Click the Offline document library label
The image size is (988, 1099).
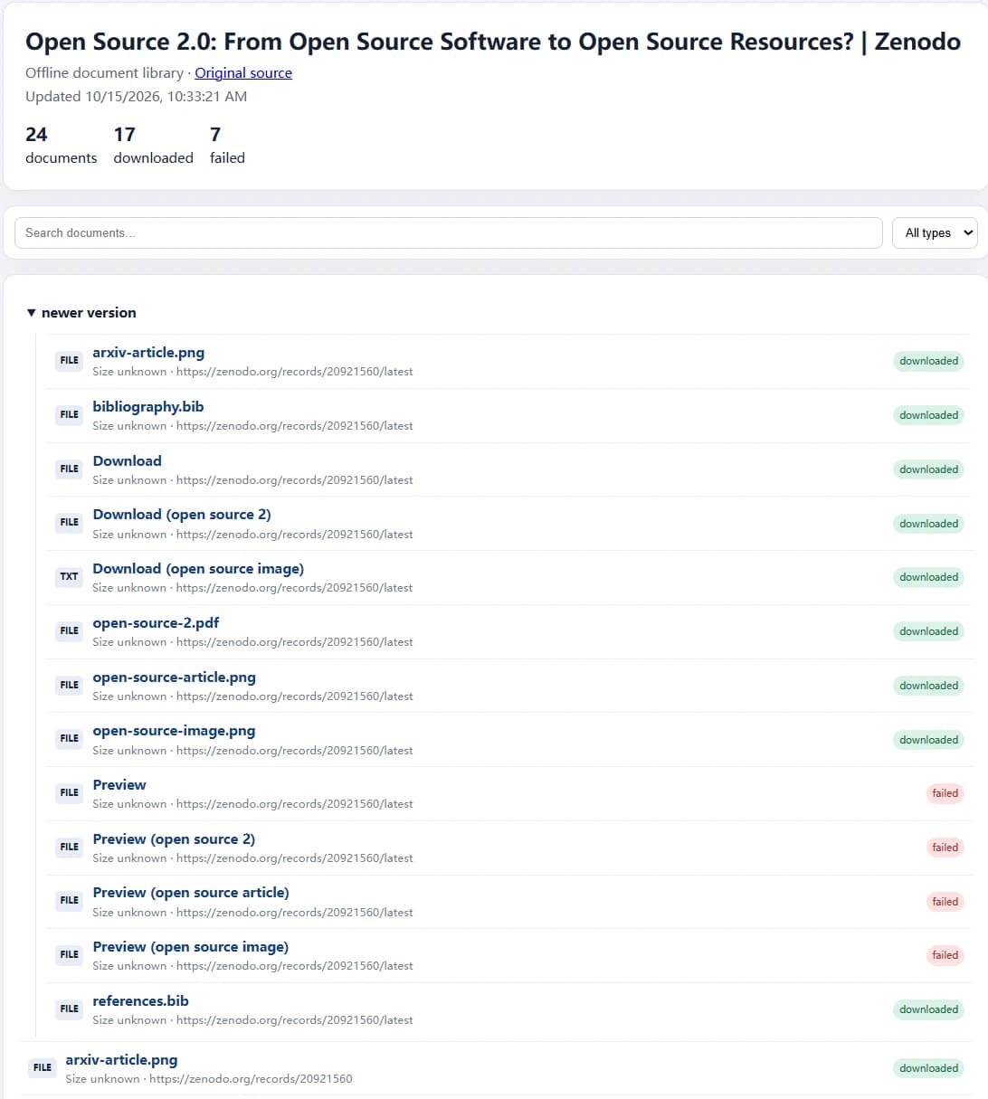click(x=104, y=73)
